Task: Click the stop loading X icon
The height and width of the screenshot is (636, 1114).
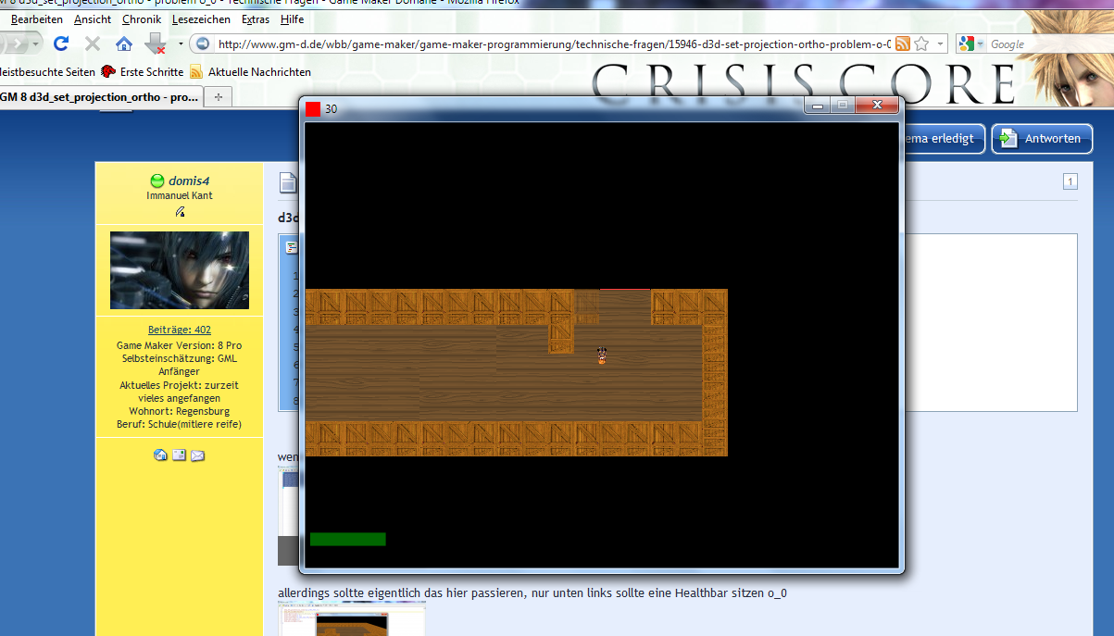Action: [93, 44]
